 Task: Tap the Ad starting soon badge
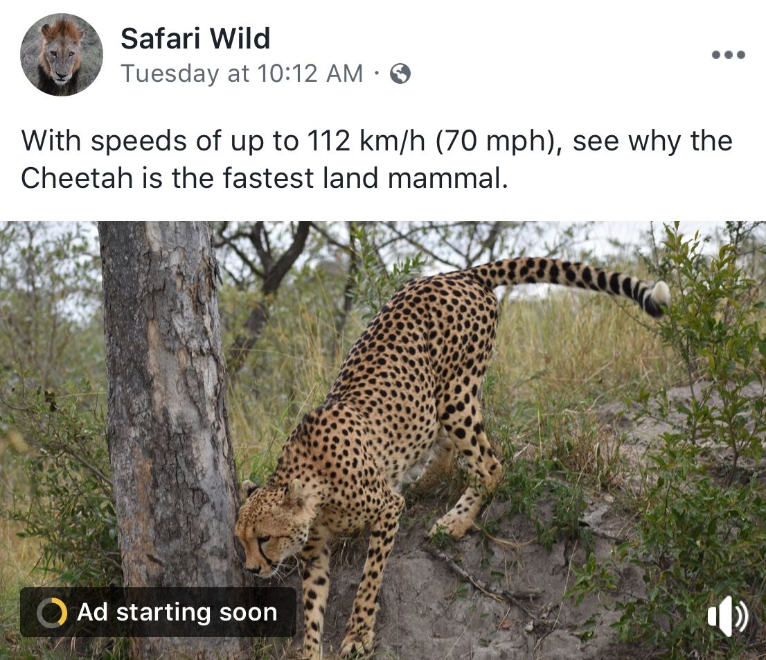[x=158, y=612]
